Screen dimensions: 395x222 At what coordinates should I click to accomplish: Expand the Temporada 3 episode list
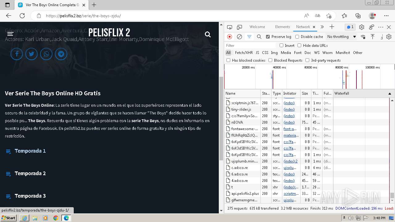pos(30,196)
